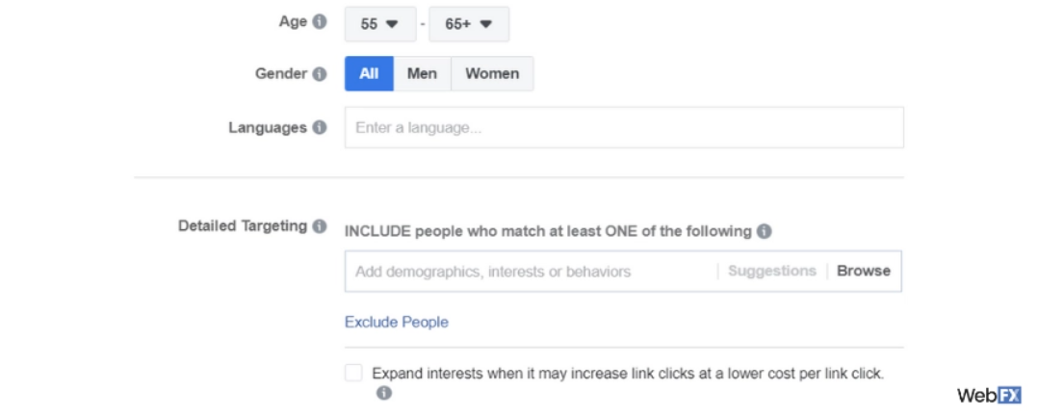Click the Detailed Targeting label text
The image size is (1038, 417).
(x=243, y=226)
